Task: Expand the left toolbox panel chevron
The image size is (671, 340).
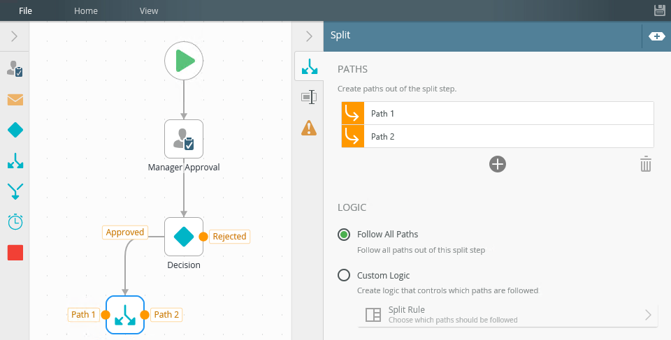Action: click(14, 36)
